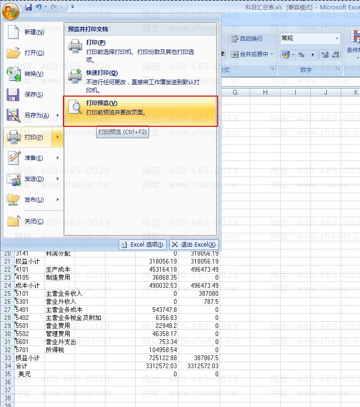Open alignment group dialog launcher

point(272,69)
